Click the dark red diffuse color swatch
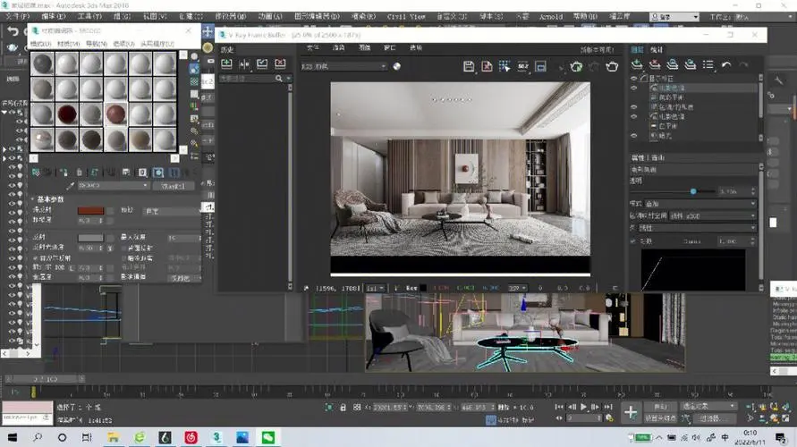This screenshot has width=797, height=447. click(x=90, y=211)
